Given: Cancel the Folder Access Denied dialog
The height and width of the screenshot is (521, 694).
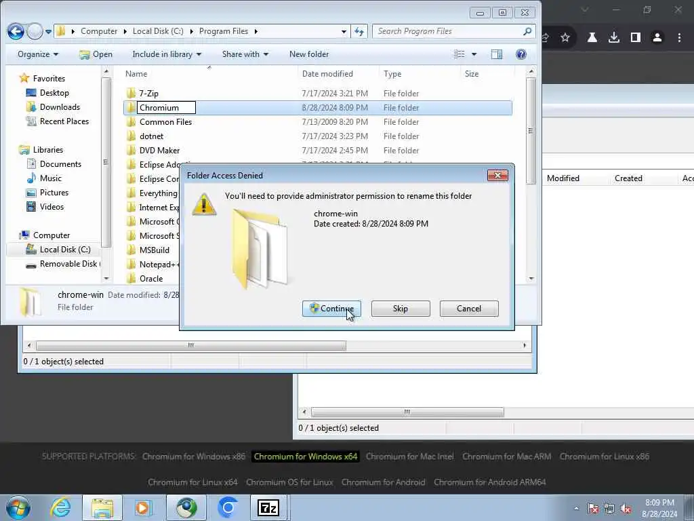Looking at the screenshot, I should (x=469, y=309).
